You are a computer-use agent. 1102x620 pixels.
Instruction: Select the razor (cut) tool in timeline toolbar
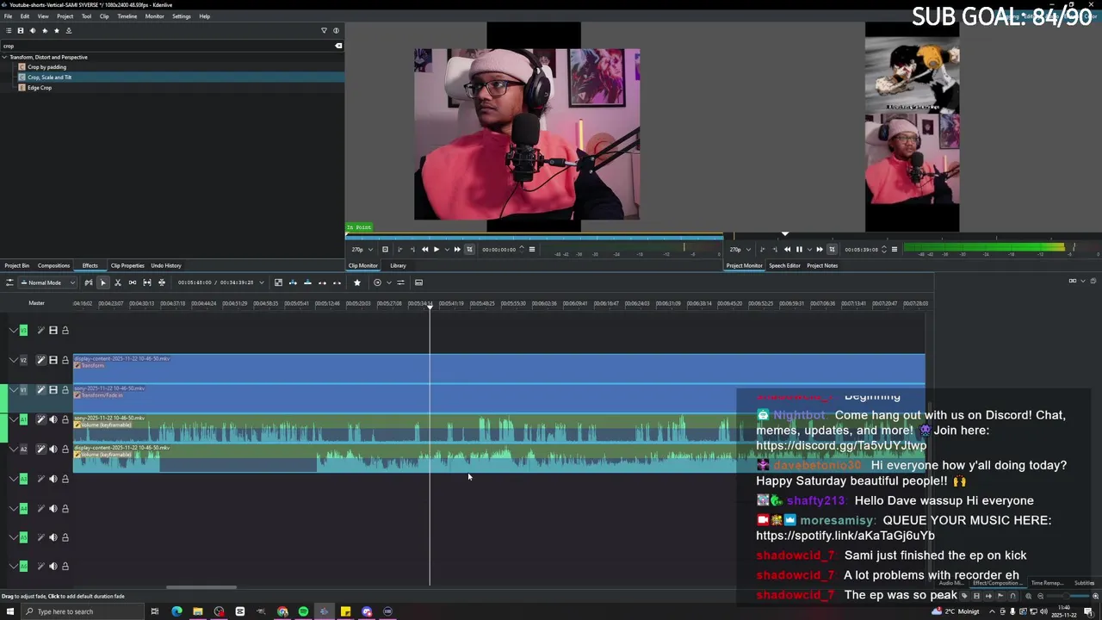pyautogui.click(x=117, y=282)
